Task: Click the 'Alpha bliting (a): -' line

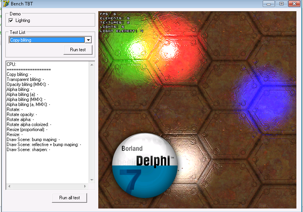Action: point(22,94)
